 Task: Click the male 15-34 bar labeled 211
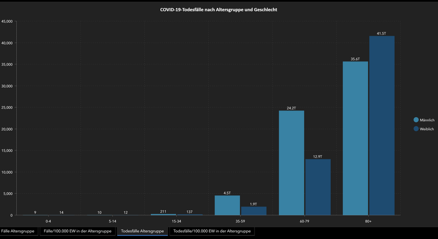pyautogui.click(x=163, y=215)
